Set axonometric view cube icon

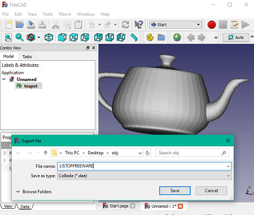49,37
